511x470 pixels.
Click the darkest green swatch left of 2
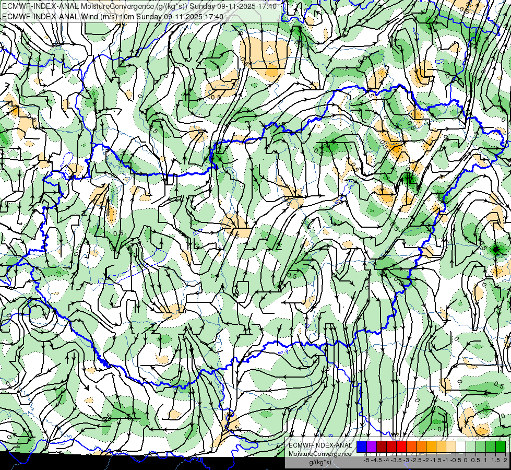501,446
